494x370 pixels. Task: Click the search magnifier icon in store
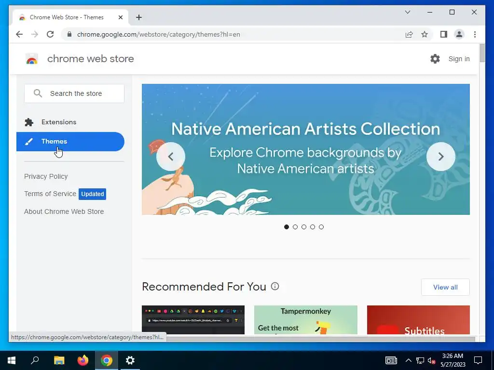tap(38, 93)
